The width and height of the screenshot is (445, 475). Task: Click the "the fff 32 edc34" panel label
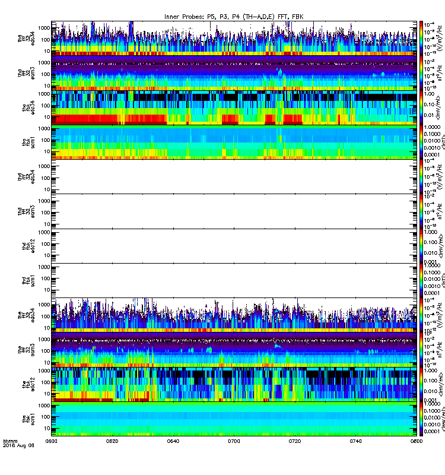pyautogui.click(x=26, y=315)
